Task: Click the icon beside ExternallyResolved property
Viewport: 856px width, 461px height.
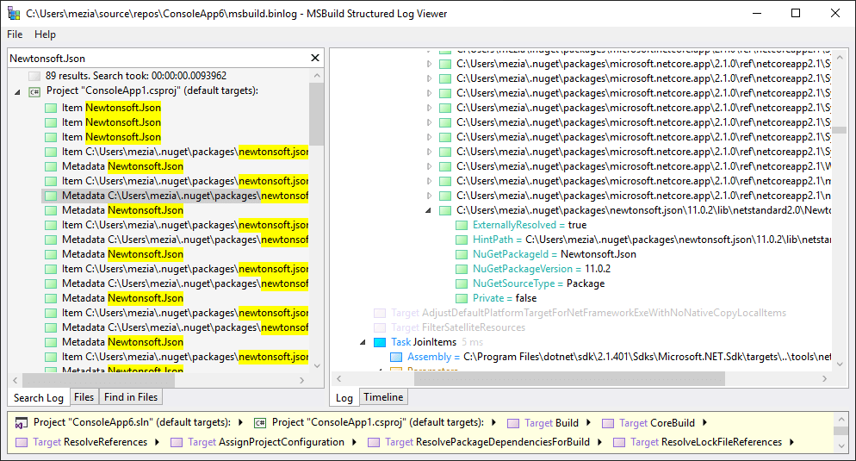Action: tap(462, 225)
